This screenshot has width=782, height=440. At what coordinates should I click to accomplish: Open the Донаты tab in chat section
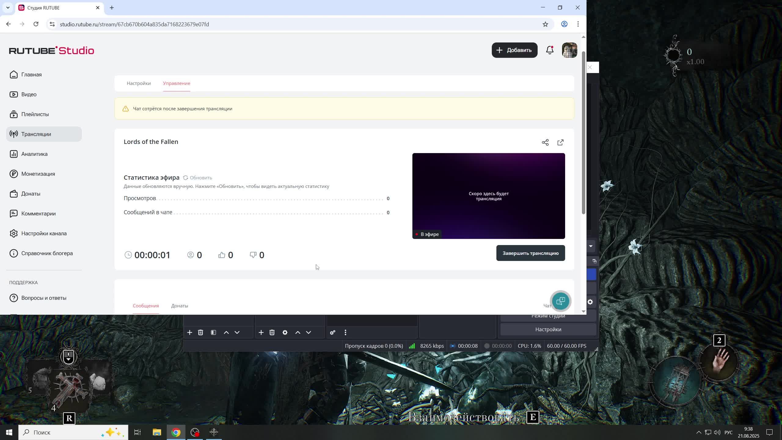180,306
